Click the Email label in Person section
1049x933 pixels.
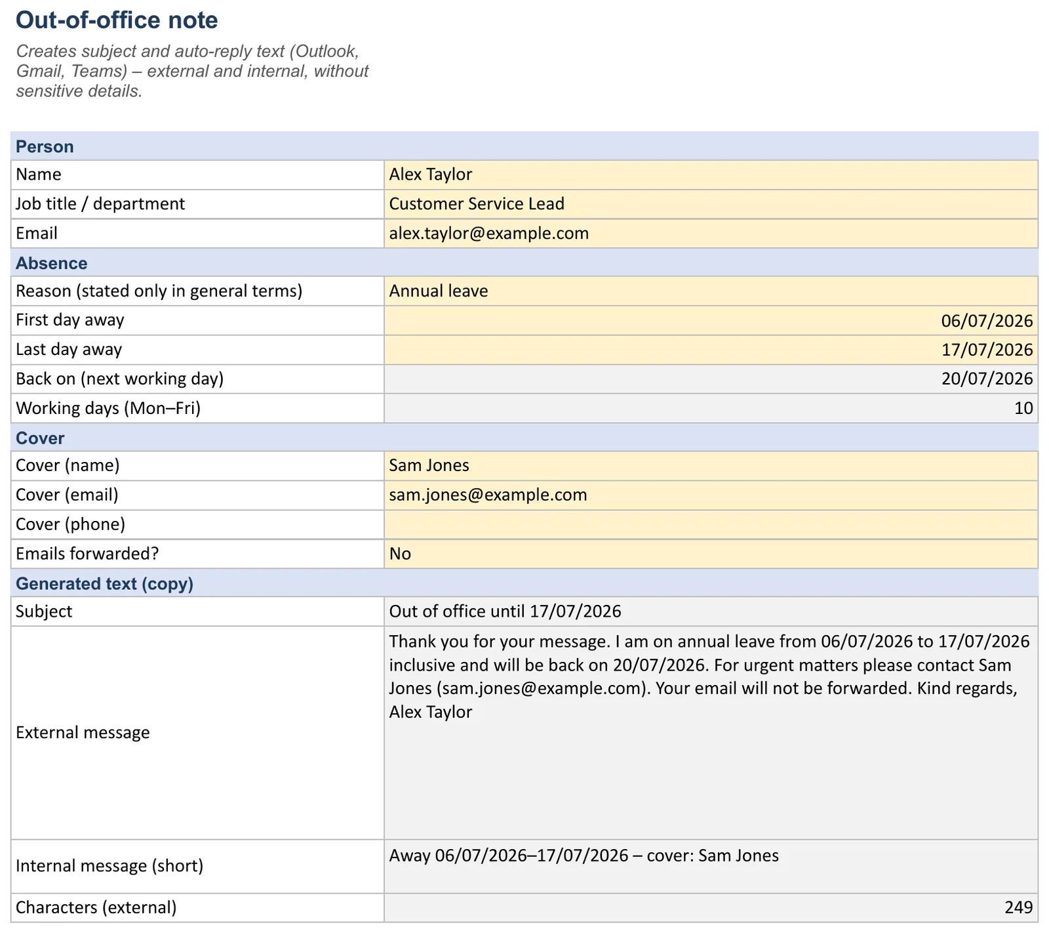coord(37,234)
